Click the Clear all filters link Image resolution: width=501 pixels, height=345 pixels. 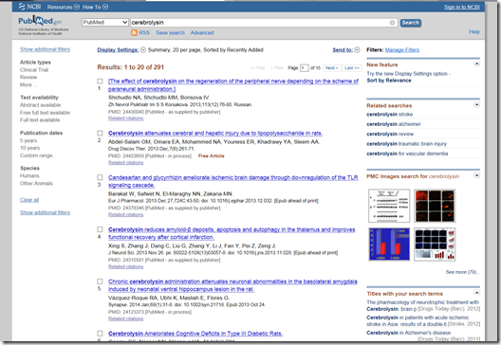(29, 200)
